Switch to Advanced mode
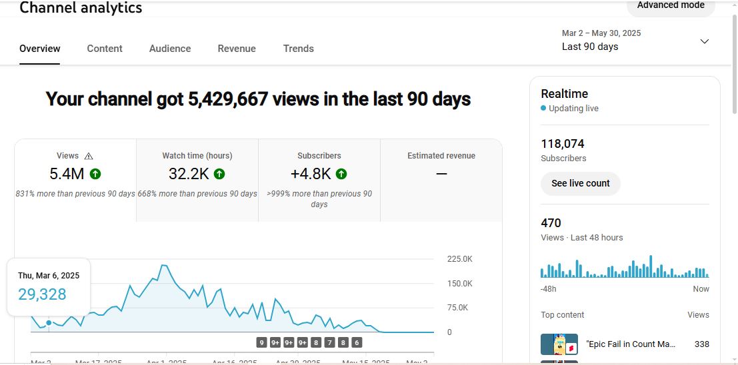The image size is (738, 365). [x=671, y=6]
